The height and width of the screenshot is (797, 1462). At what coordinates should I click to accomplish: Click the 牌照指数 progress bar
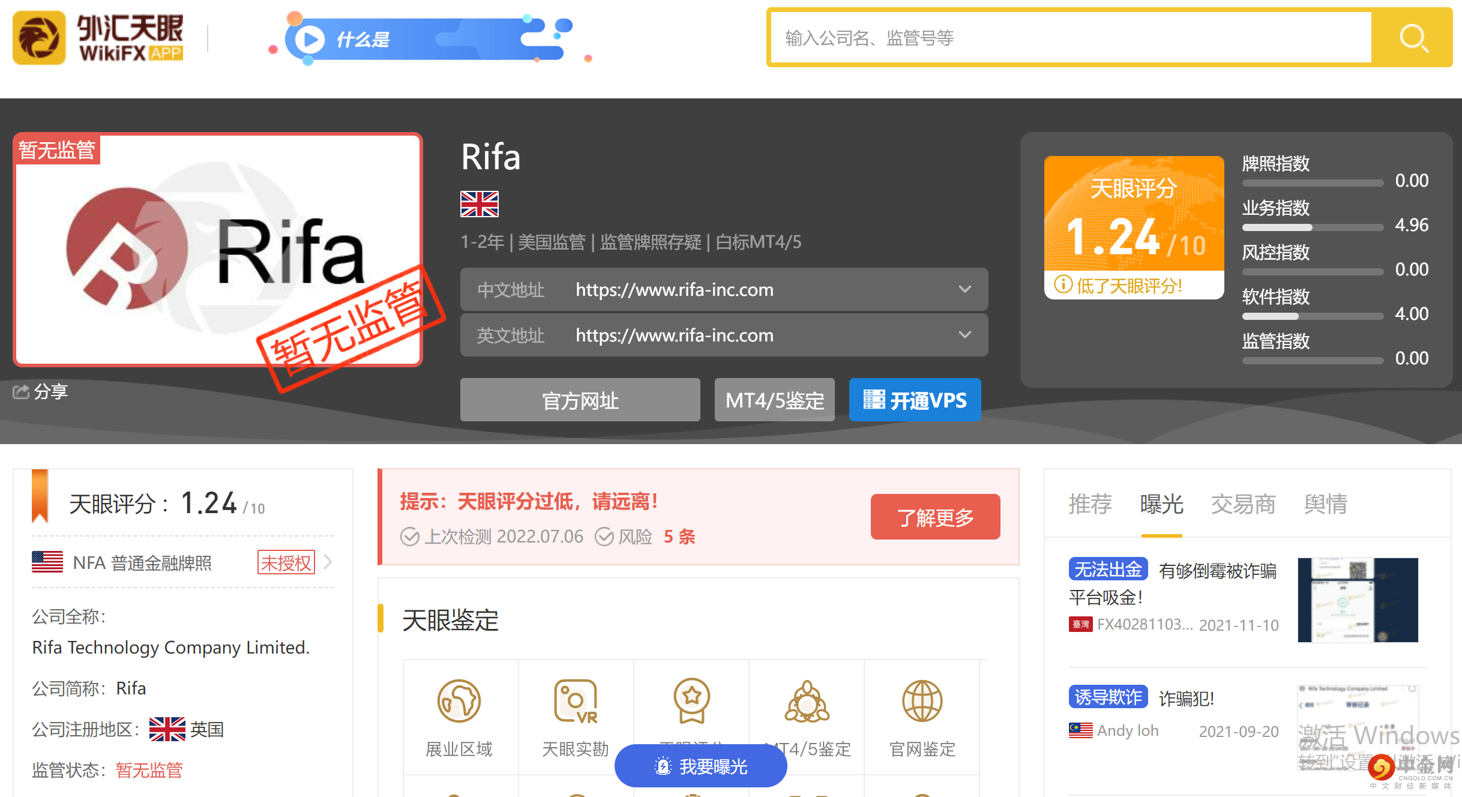click(1313, 183)
